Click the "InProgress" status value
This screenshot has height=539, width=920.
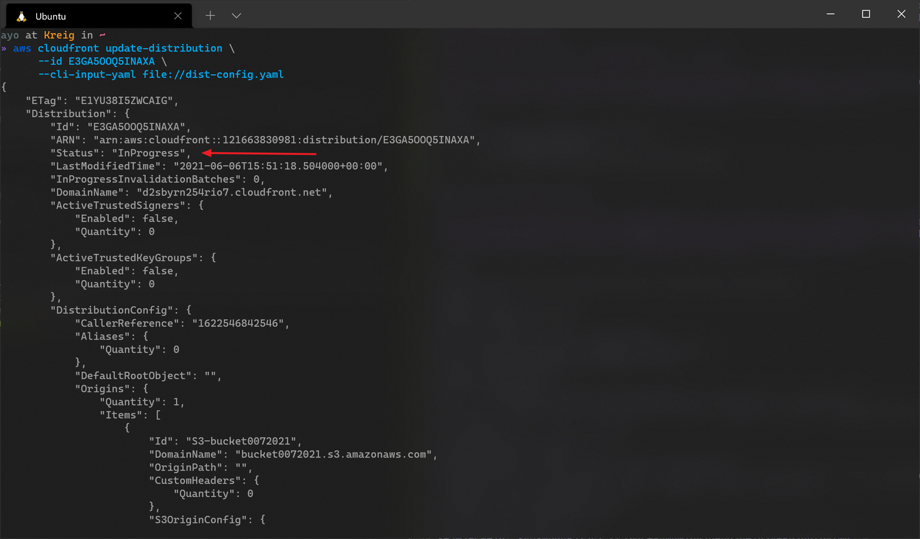tap(149, 152)
